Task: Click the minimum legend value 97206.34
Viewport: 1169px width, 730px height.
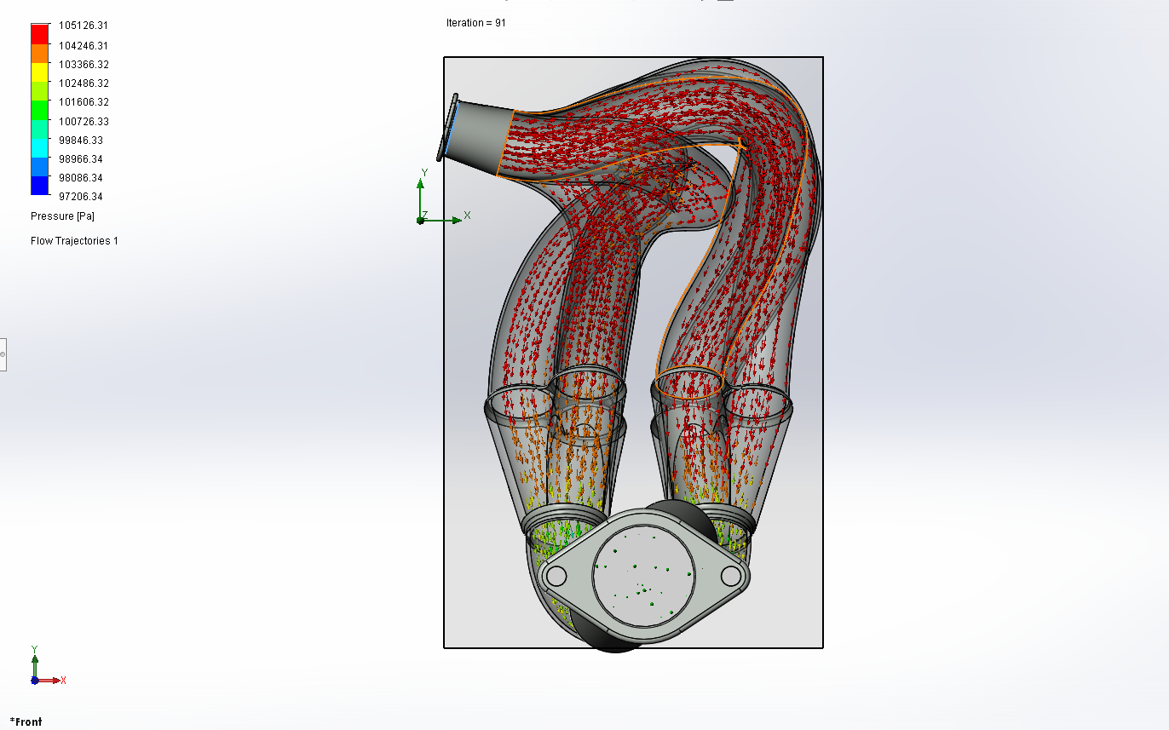Action: pyautogui.click(x=81, y=197)
